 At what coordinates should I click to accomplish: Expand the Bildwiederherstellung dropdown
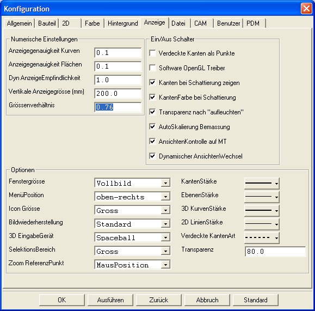click(x=132, y=224)
